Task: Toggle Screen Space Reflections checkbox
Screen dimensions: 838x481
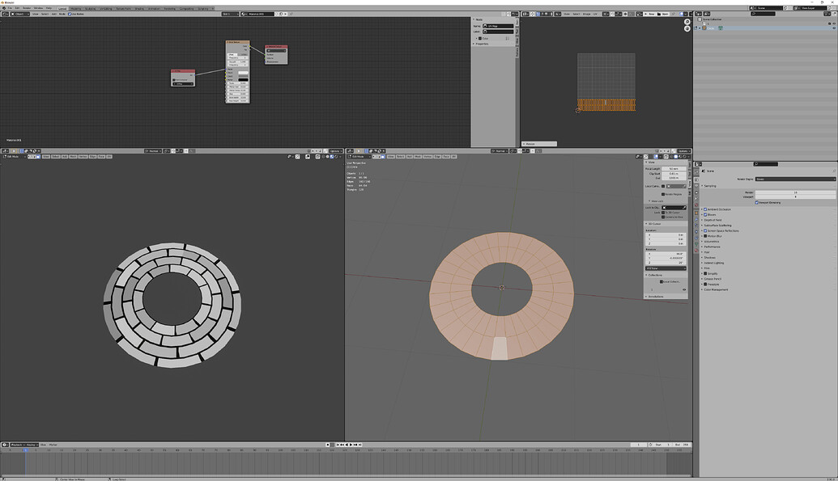Action: (x=705, y=230)
